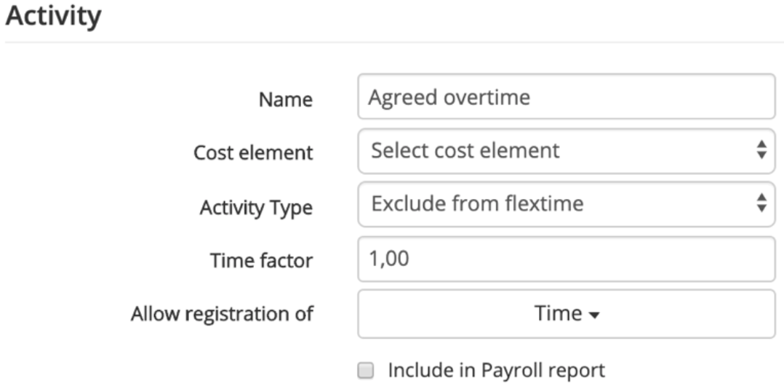
Task: Click the caret icon beside Time
Action: point(594,315)
